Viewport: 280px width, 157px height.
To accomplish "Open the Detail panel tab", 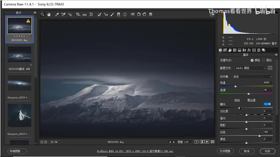I will coord(230,50).
